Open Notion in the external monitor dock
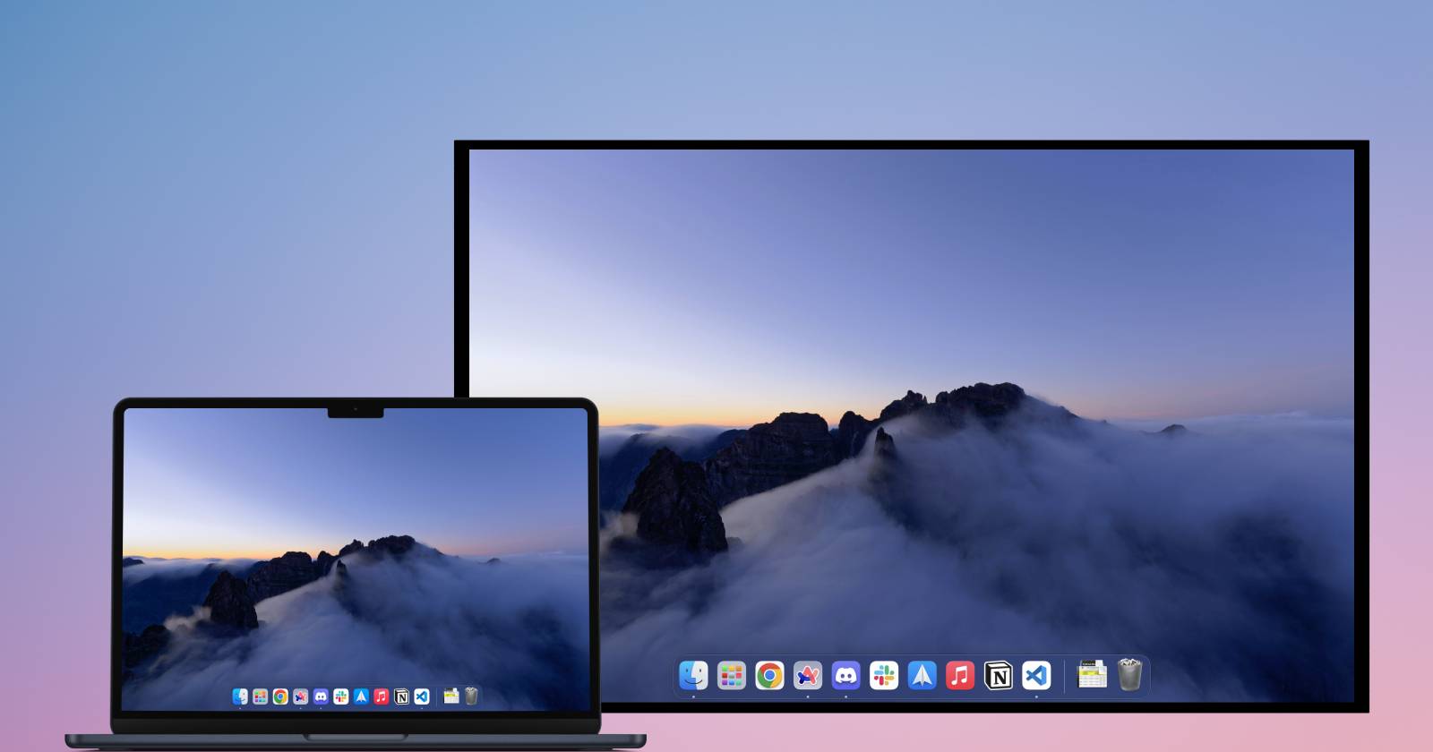Viewport: 1433px width, 752px height. click(x=998, y=675)
